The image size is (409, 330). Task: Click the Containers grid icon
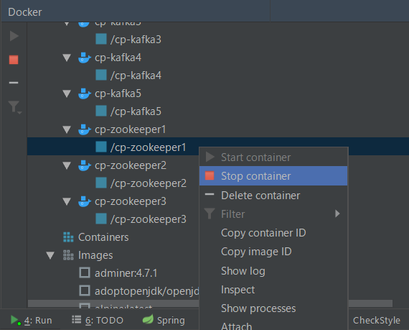pos(68,237)
